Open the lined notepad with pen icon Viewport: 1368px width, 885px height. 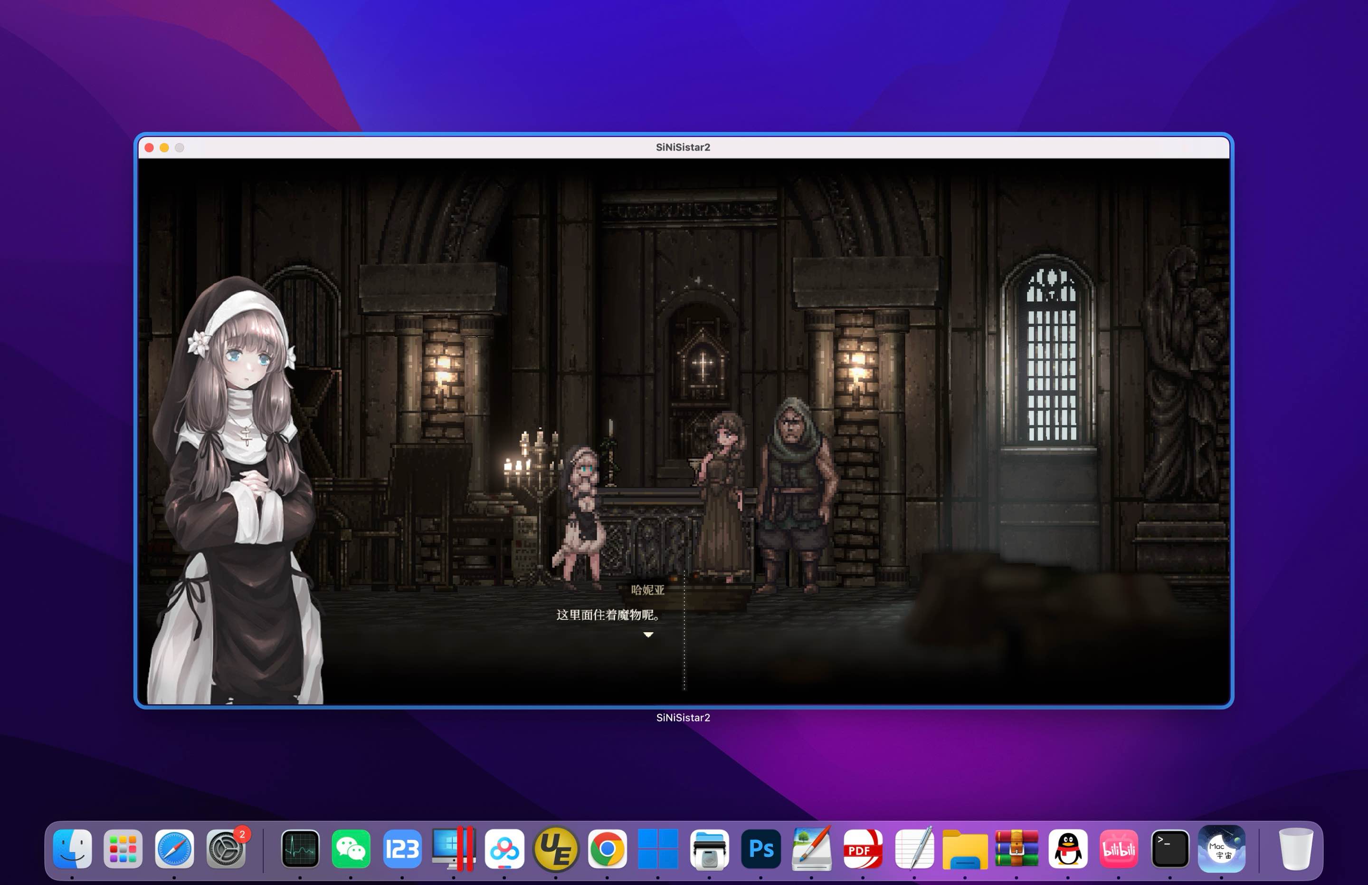pos(914,848)
